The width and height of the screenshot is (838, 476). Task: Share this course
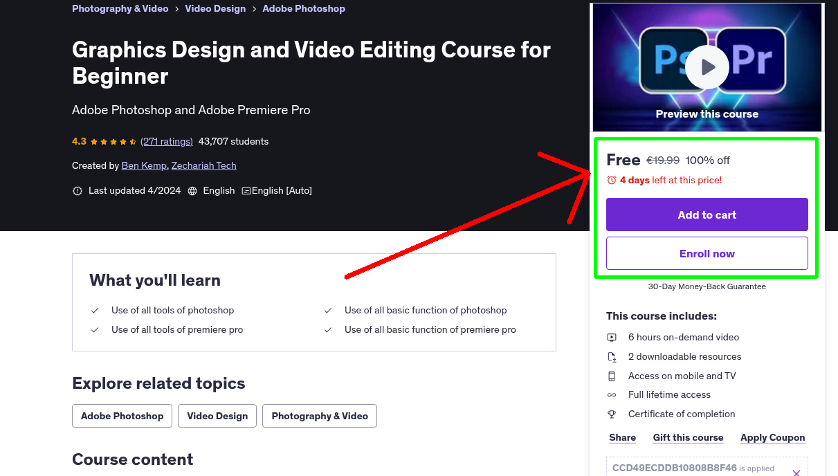click(x=623, y=437)
